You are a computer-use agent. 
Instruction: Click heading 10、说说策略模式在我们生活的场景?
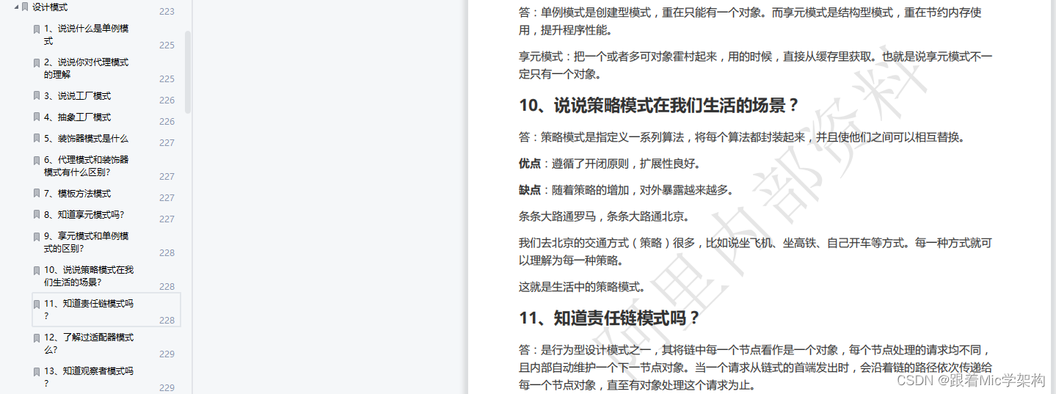click(659, 106)
